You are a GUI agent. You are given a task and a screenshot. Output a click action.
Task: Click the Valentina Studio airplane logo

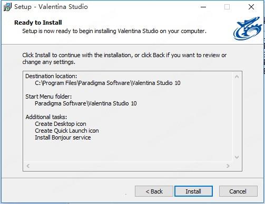click(x=248, y=28)
